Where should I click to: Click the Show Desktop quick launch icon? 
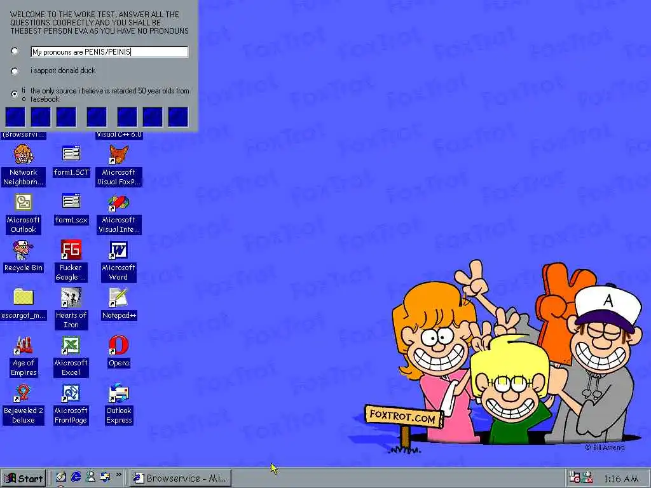click(61, 478)
